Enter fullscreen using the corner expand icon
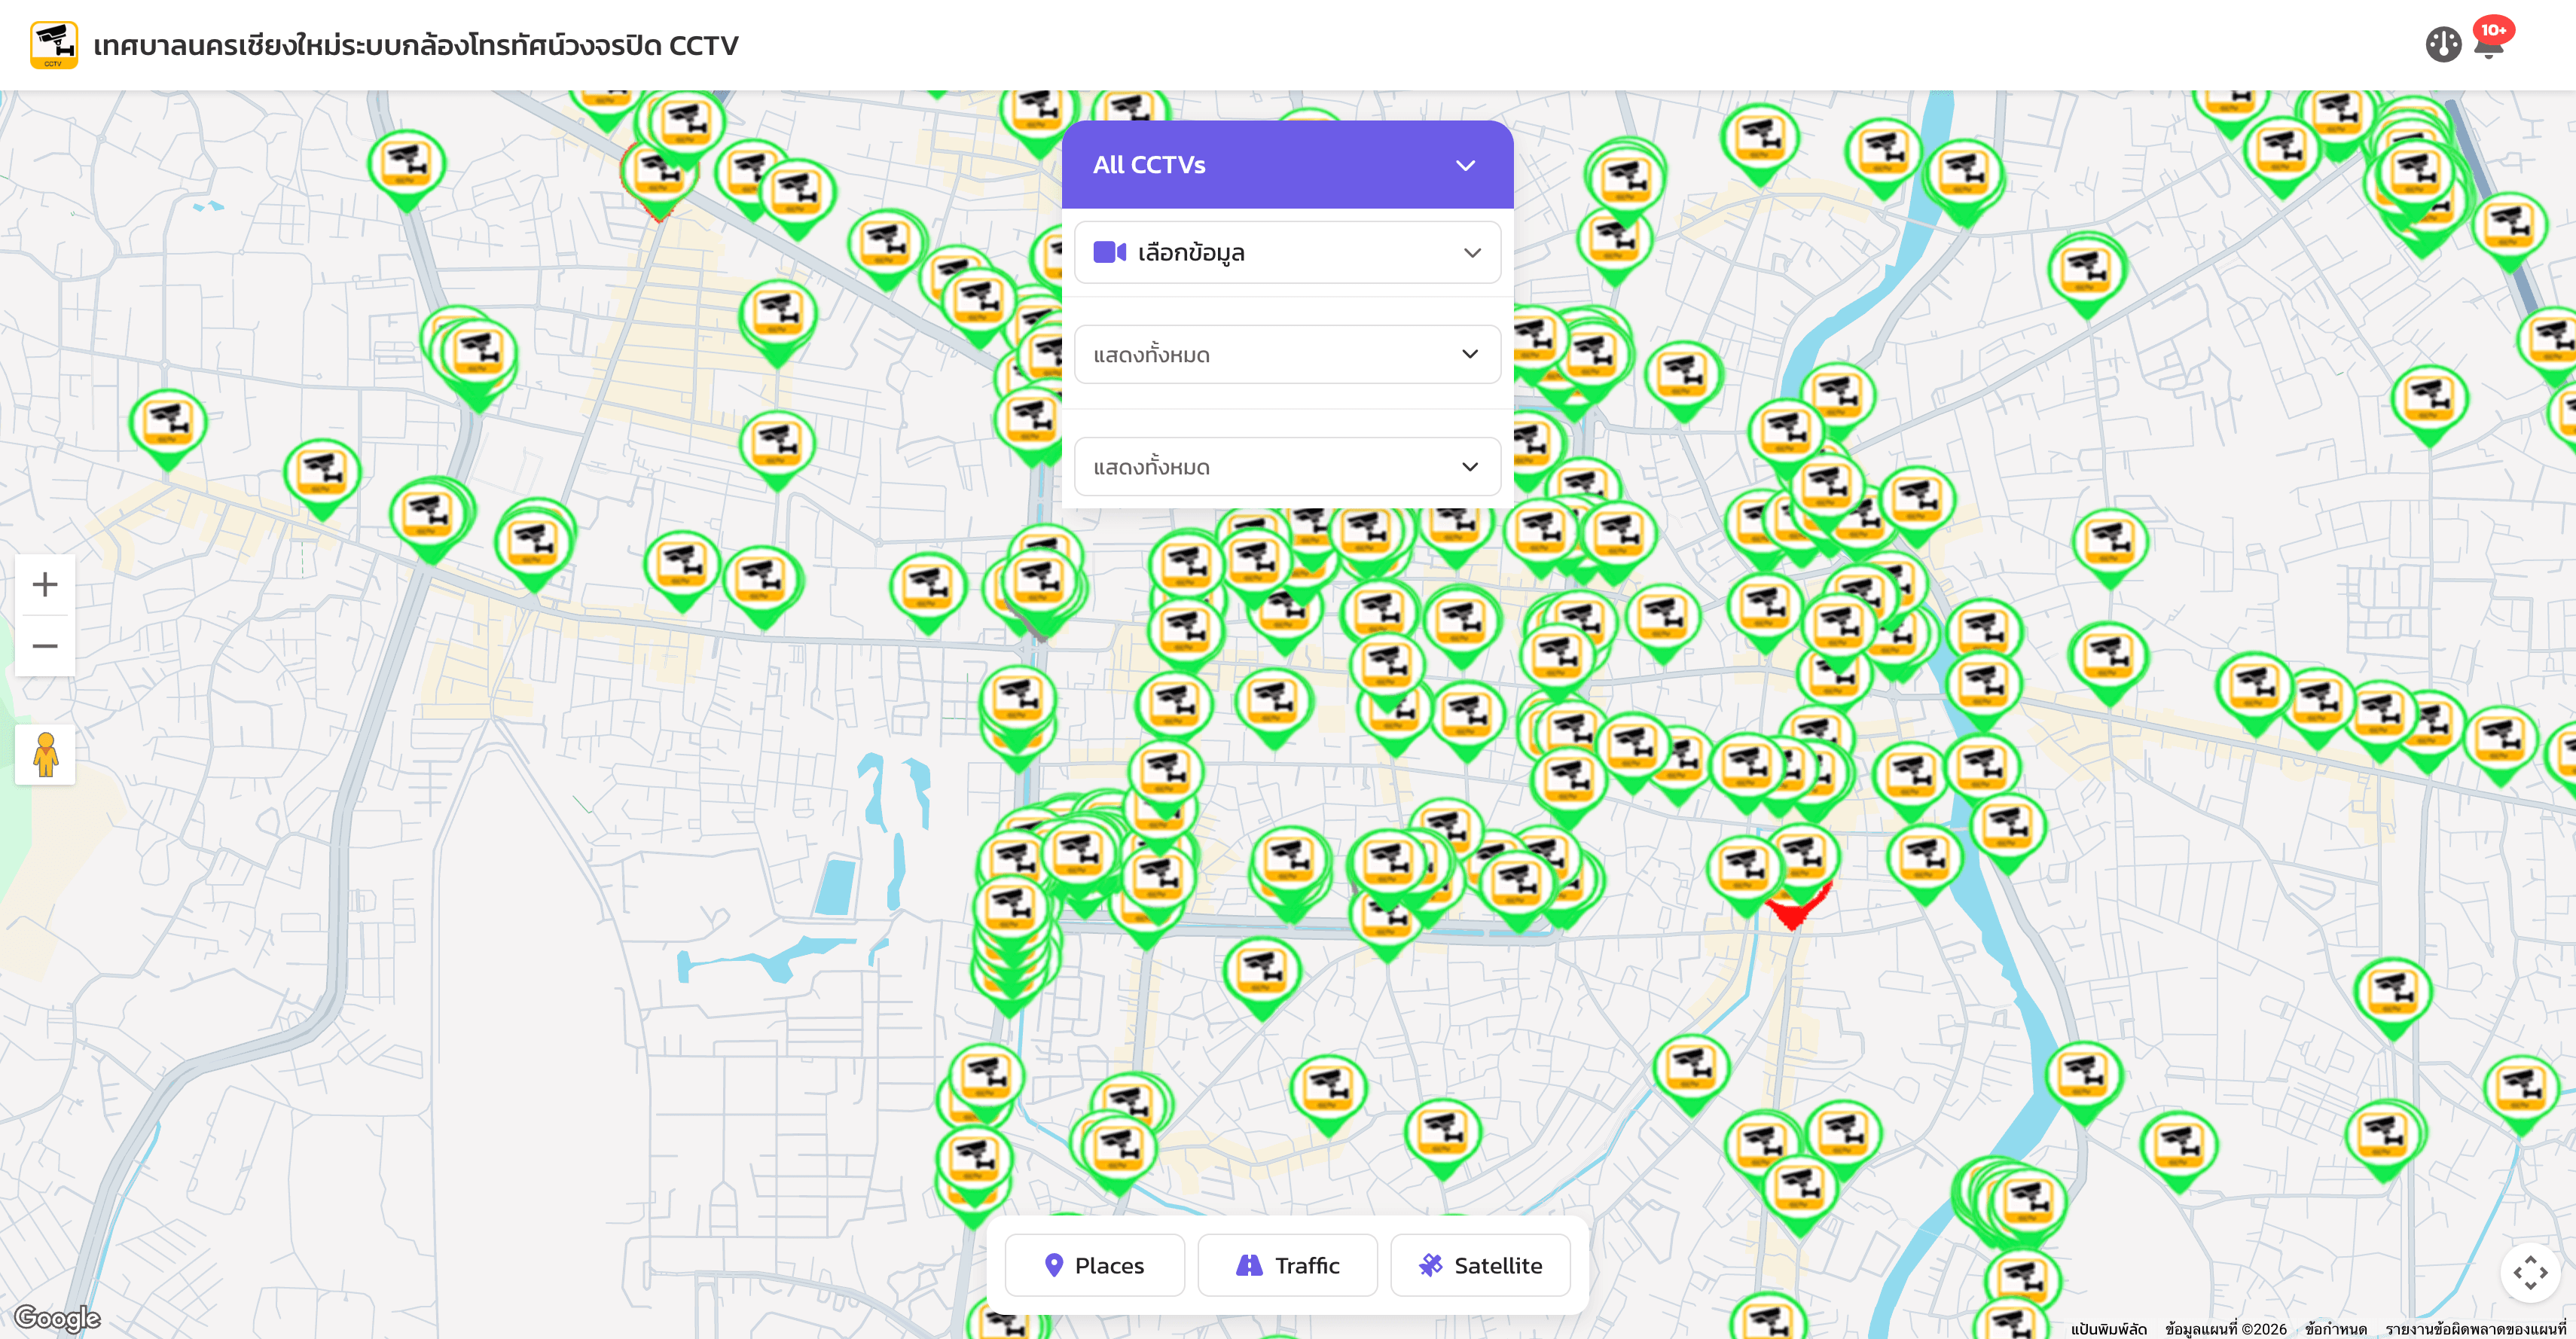The image size is (2576, 1339). (x=2532, y=1274)
